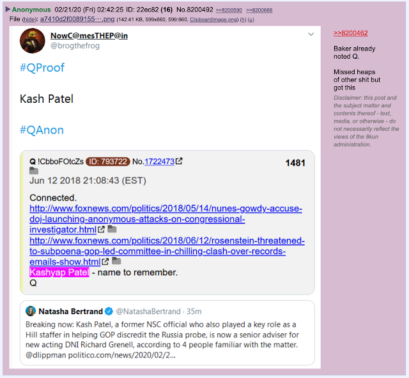Click the ID: 793722 colored badge
The image size is (409, 378).
tap(108, 162)
